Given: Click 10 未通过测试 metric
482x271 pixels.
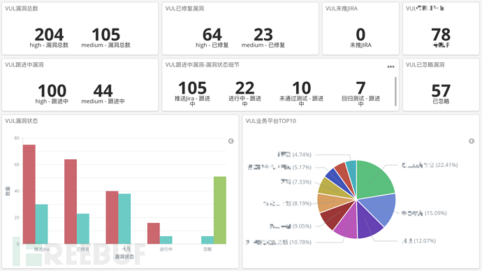Looking at the screenshot, I should 301,94.
